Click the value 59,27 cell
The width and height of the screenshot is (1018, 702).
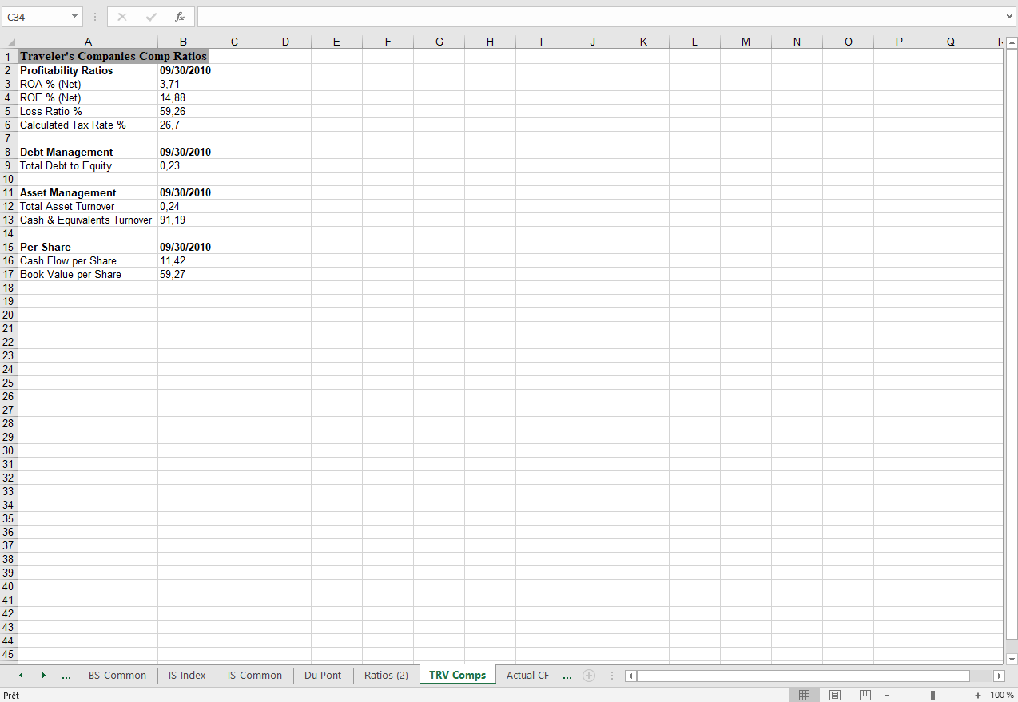tap(183, 274)
